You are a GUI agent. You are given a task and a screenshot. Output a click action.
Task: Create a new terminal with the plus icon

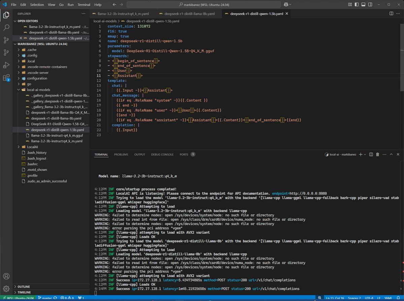[360, 155]
